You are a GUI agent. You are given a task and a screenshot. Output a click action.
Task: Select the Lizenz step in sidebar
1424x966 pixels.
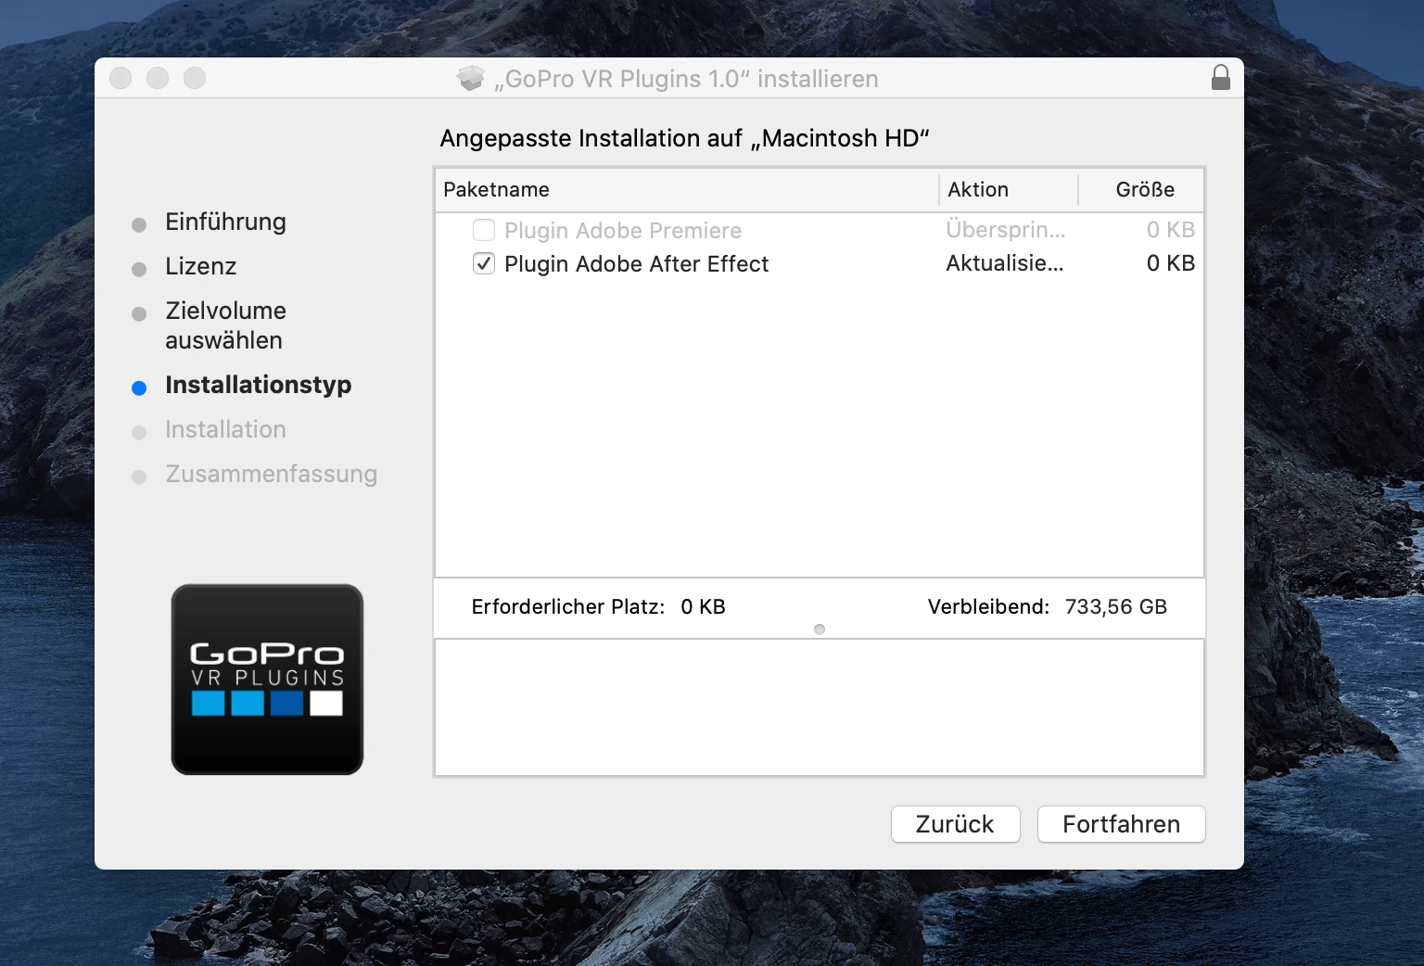[x=201, y=266]
